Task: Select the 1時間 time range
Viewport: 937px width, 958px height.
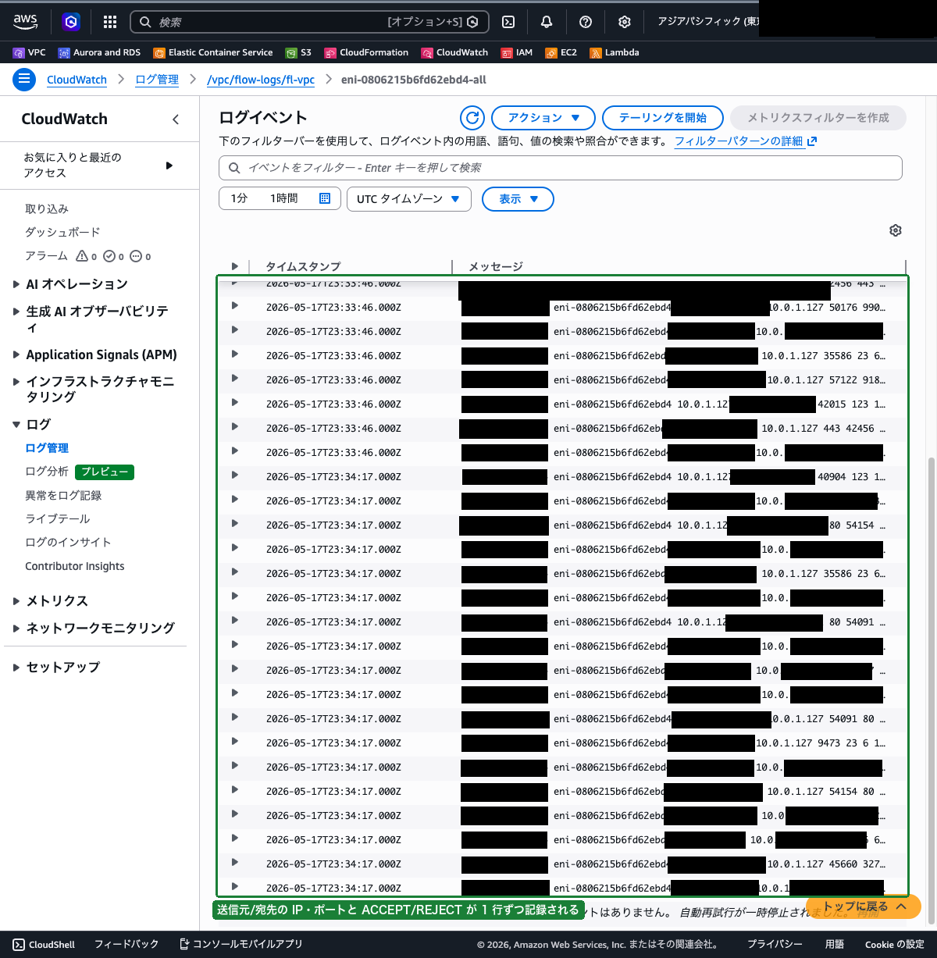Action: click(284, 198)
